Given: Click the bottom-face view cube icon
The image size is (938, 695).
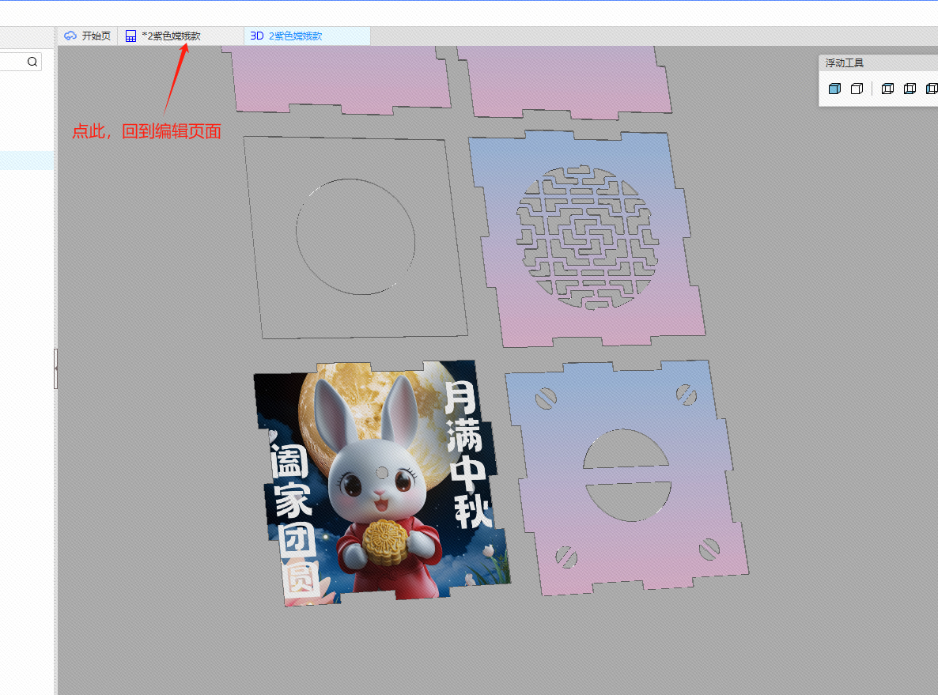Looking at the screenshot, I should pyautogui.click(x=910, y=89).
